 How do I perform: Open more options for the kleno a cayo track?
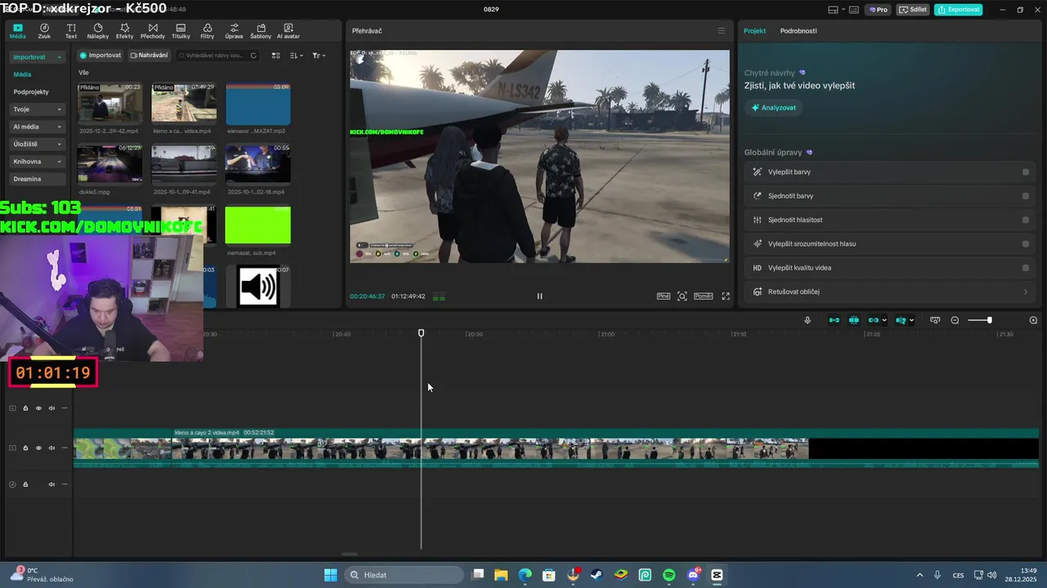(65, 448)
